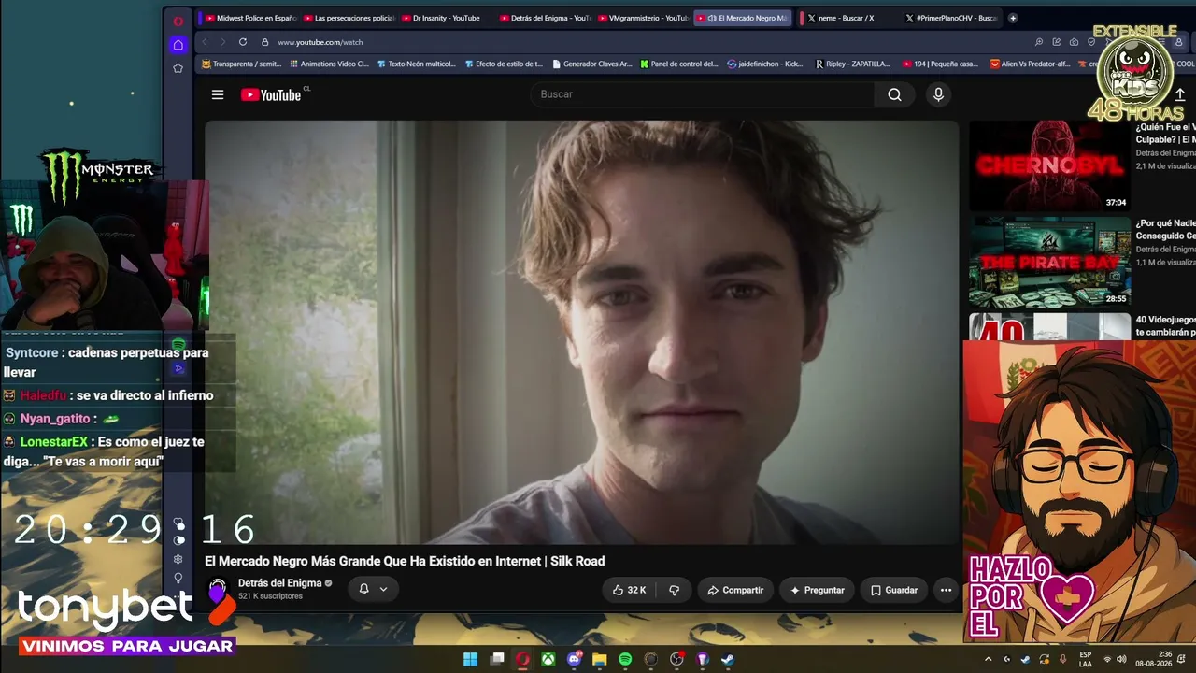Viewport: 1196px width, 673px height.
Task: Go back with the browser back arrow
Action: coord(205,42)
